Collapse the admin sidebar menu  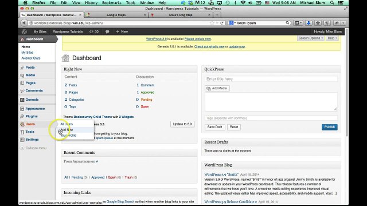[x=33, y=148]
